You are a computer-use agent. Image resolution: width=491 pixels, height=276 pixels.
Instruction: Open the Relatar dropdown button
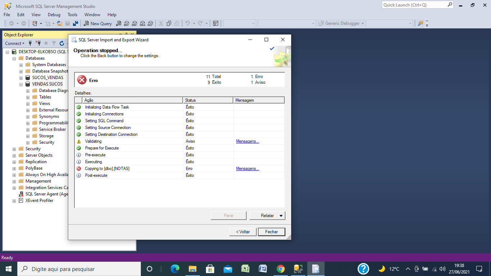point(267,216)
